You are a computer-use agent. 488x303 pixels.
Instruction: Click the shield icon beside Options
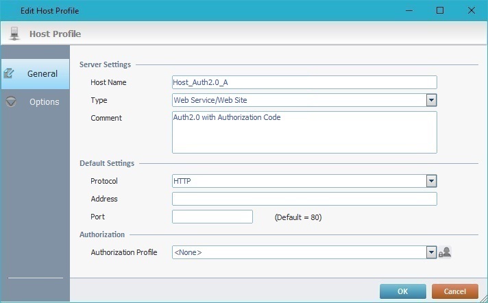(10, 101)
